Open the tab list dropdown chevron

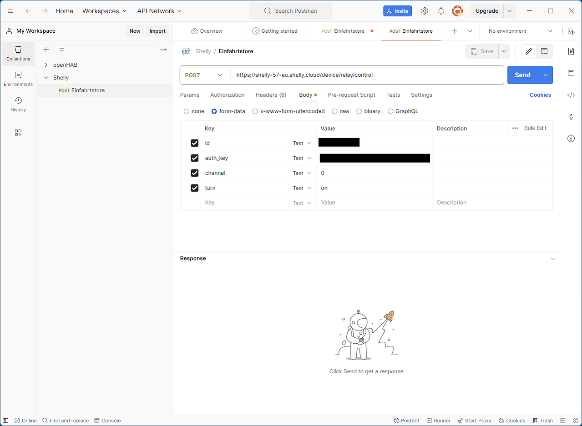click(x=470, y=31)
